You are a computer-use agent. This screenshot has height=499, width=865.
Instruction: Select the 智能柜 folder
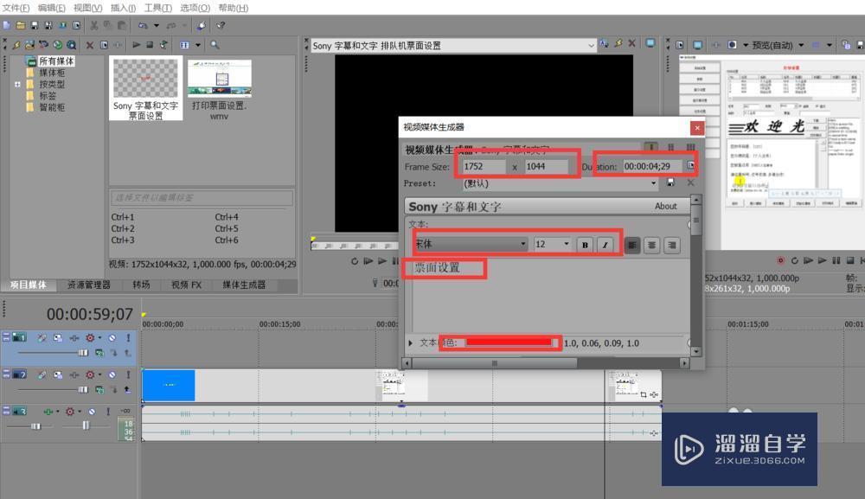(x=52, y=107)
